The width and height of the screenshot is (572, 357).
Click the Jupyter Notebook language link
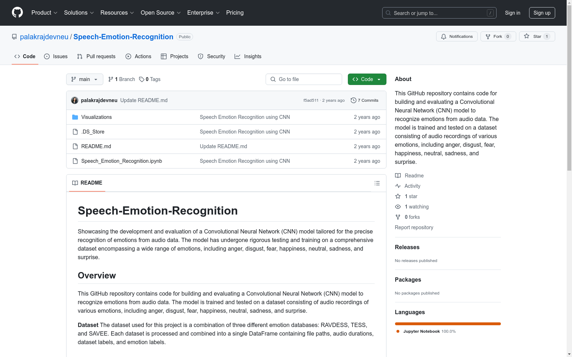pos(425,331)
